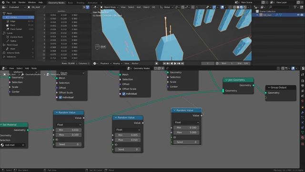
Task: Open the outliner filter funnel dropdown
Action: coord(296,7)
